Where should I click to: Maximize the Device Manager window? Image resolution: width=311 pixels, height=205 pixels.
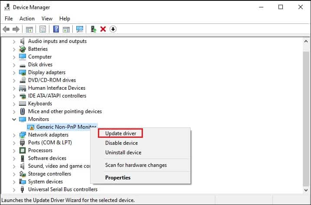[x=281, y=7]
